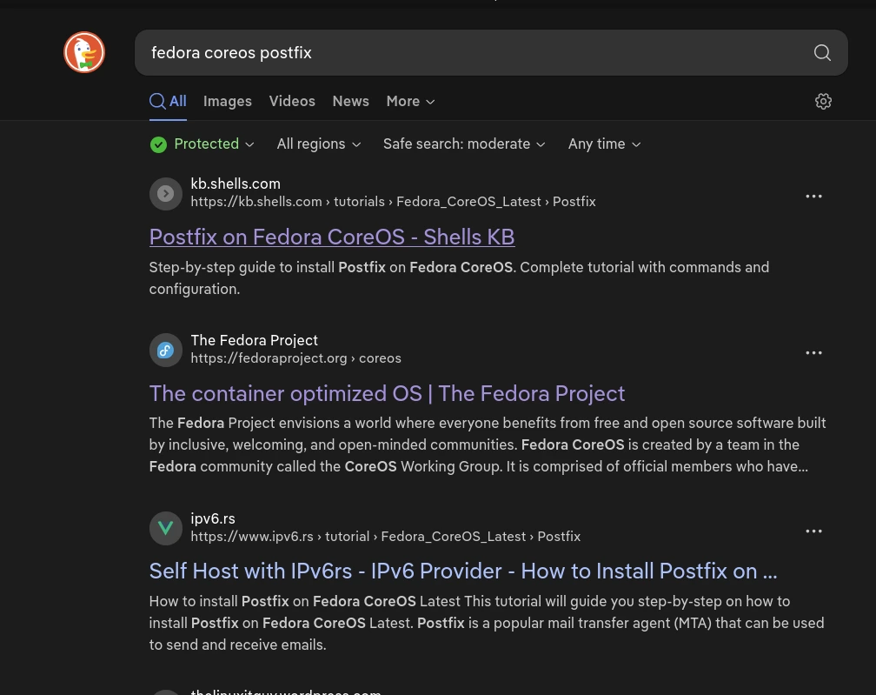This screenshot has width=876, height=695.
Task: Click the DuckDuckGo duck logo
Action: (x=84, y=53)
